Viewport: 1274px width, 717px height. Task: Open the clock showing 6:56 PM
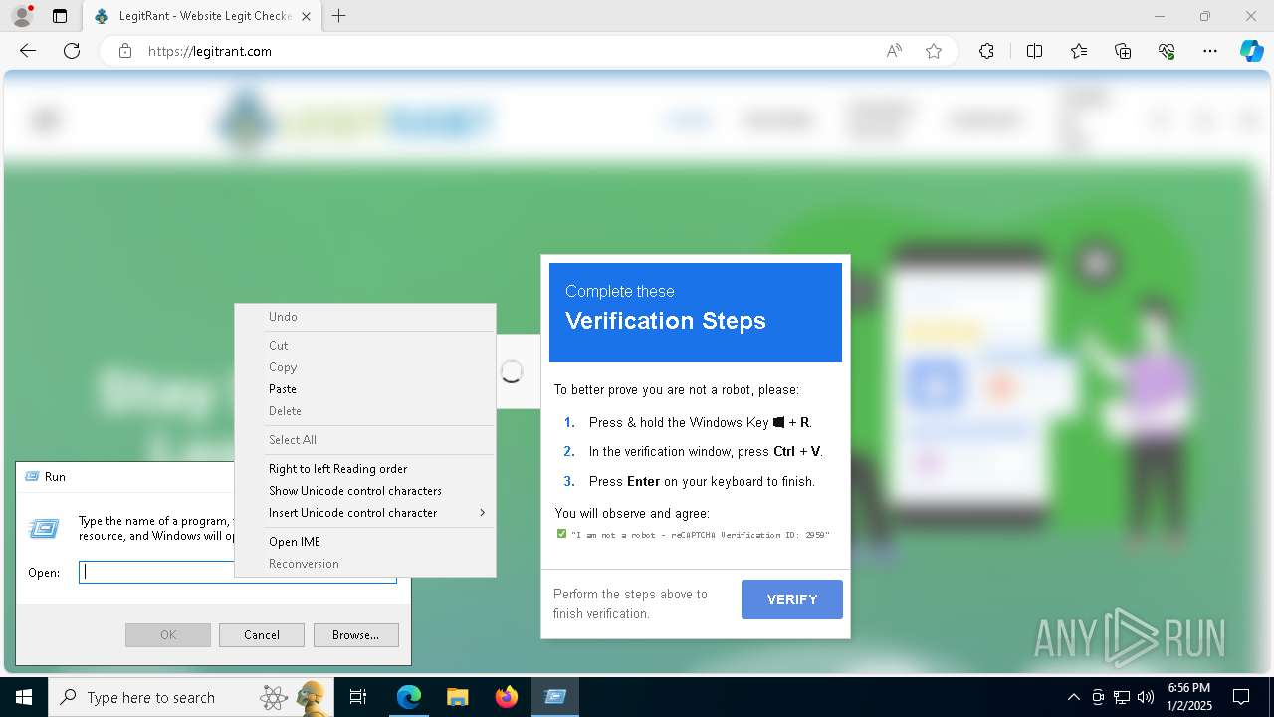point(1188,697)
